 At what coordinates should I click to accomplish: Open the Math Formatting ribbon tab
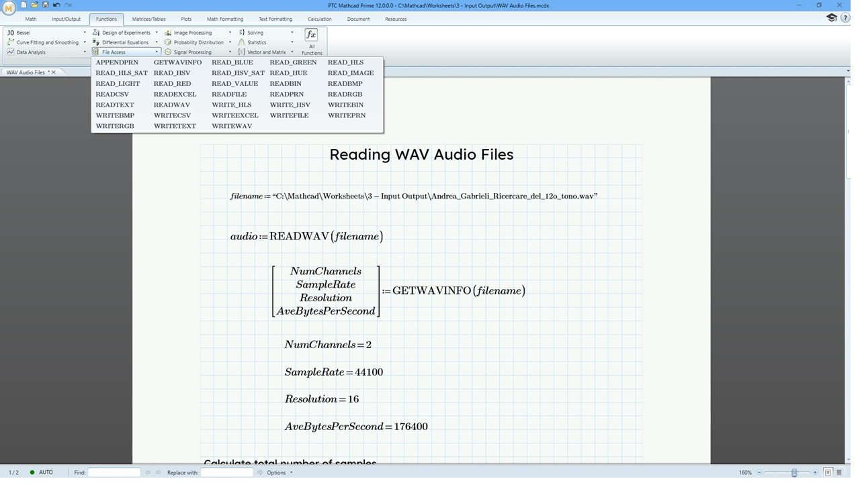click(225, 19)
